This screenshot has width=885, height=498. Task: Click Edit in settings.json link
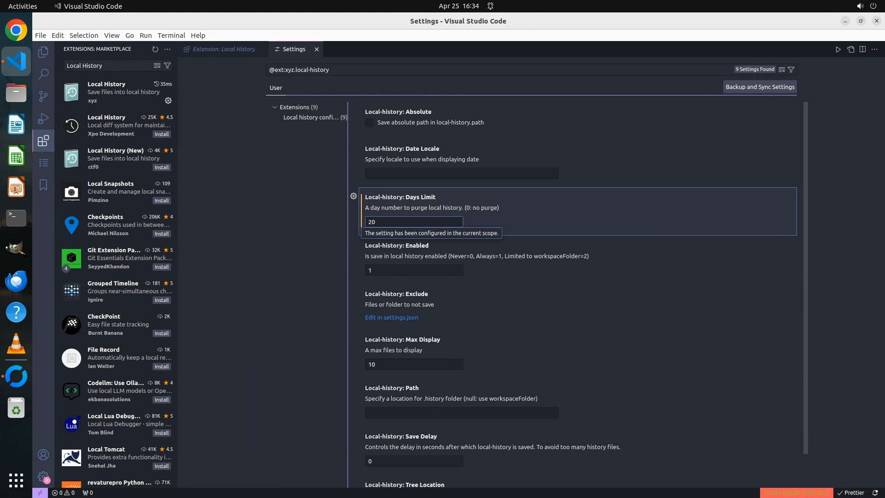click(391, 317)
